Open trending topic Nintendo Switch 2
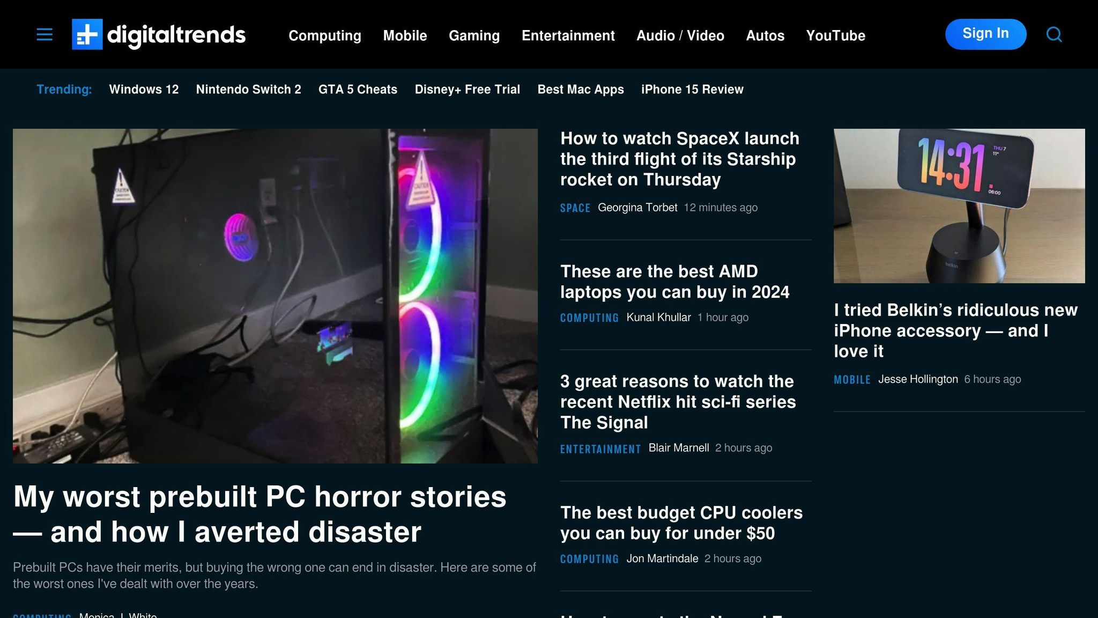The width and height of the screenshot is (1098, 618). coord(248,90)
